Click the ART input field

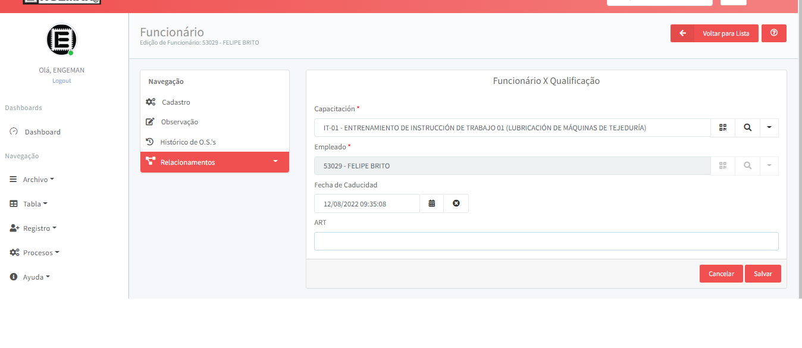(546, 242)
